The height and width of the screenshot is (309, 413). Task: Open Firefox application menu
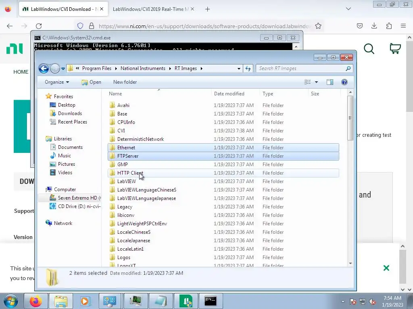click(x=403, y=26)
